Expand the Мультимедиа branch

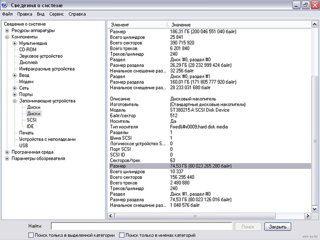[15, 44]
